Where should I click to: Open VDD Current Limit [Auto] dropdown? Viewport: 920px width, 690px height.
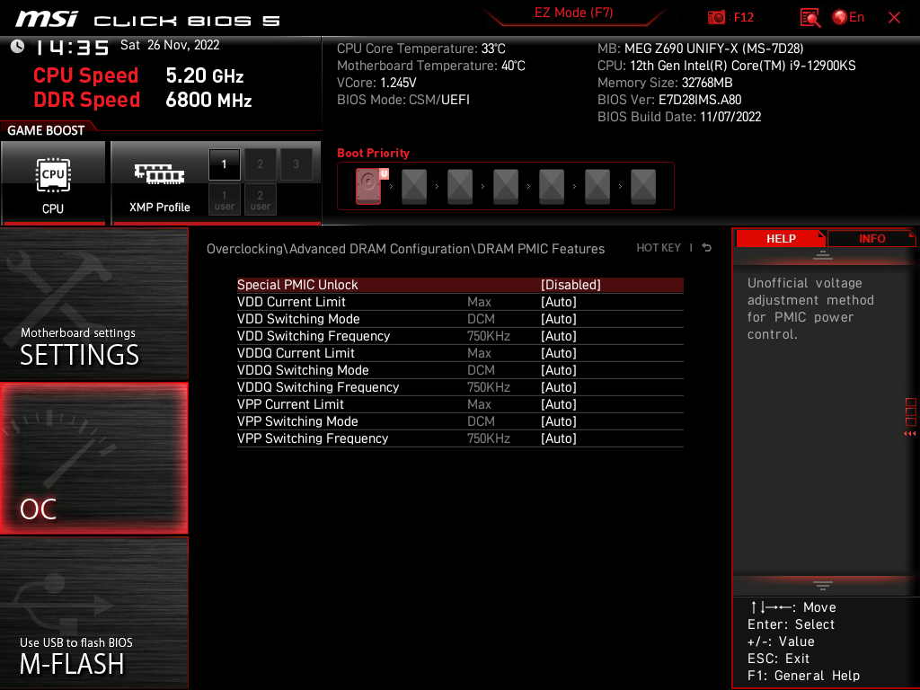pyautogui.click(x=559, y=302)
